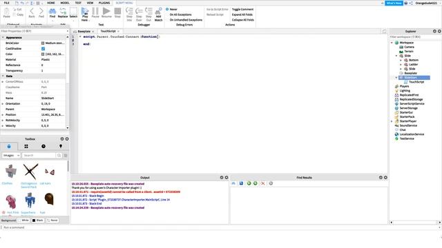Switch to the VIEW ribbon tab

[90, 3]
